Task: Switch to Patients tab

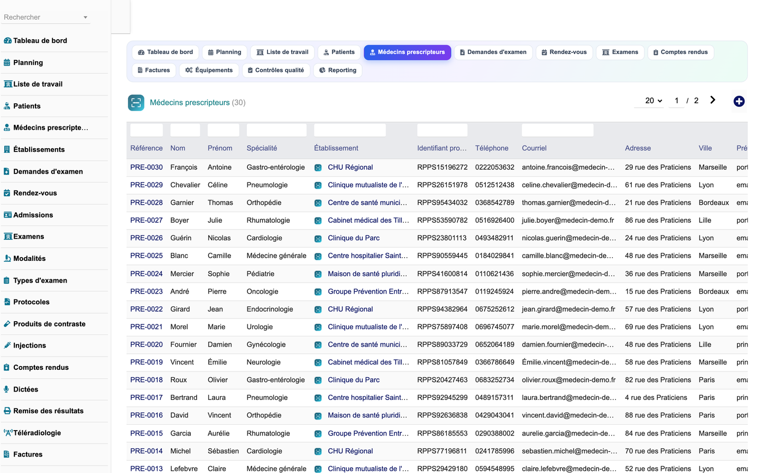Action: (339, 52)
